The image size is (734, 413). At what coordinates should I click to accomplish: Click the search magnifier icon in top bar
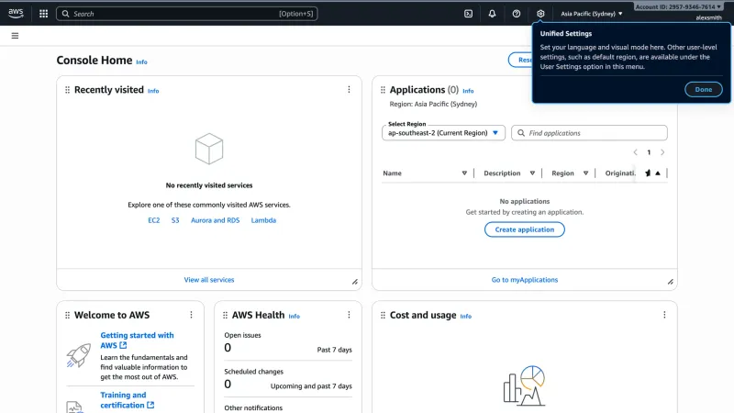(65, 14)
